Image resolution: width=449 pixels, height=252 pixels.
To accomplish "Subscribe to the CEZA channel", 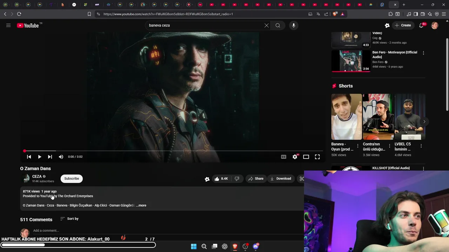I will (72, 178).
